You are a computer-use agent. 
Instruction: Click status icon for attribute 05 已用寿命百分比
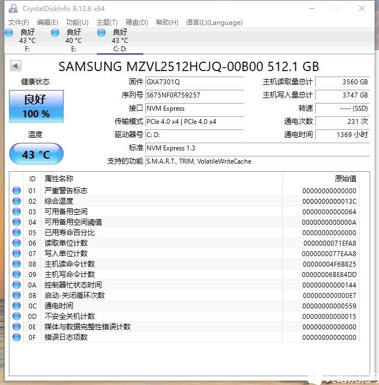point(17,232)
